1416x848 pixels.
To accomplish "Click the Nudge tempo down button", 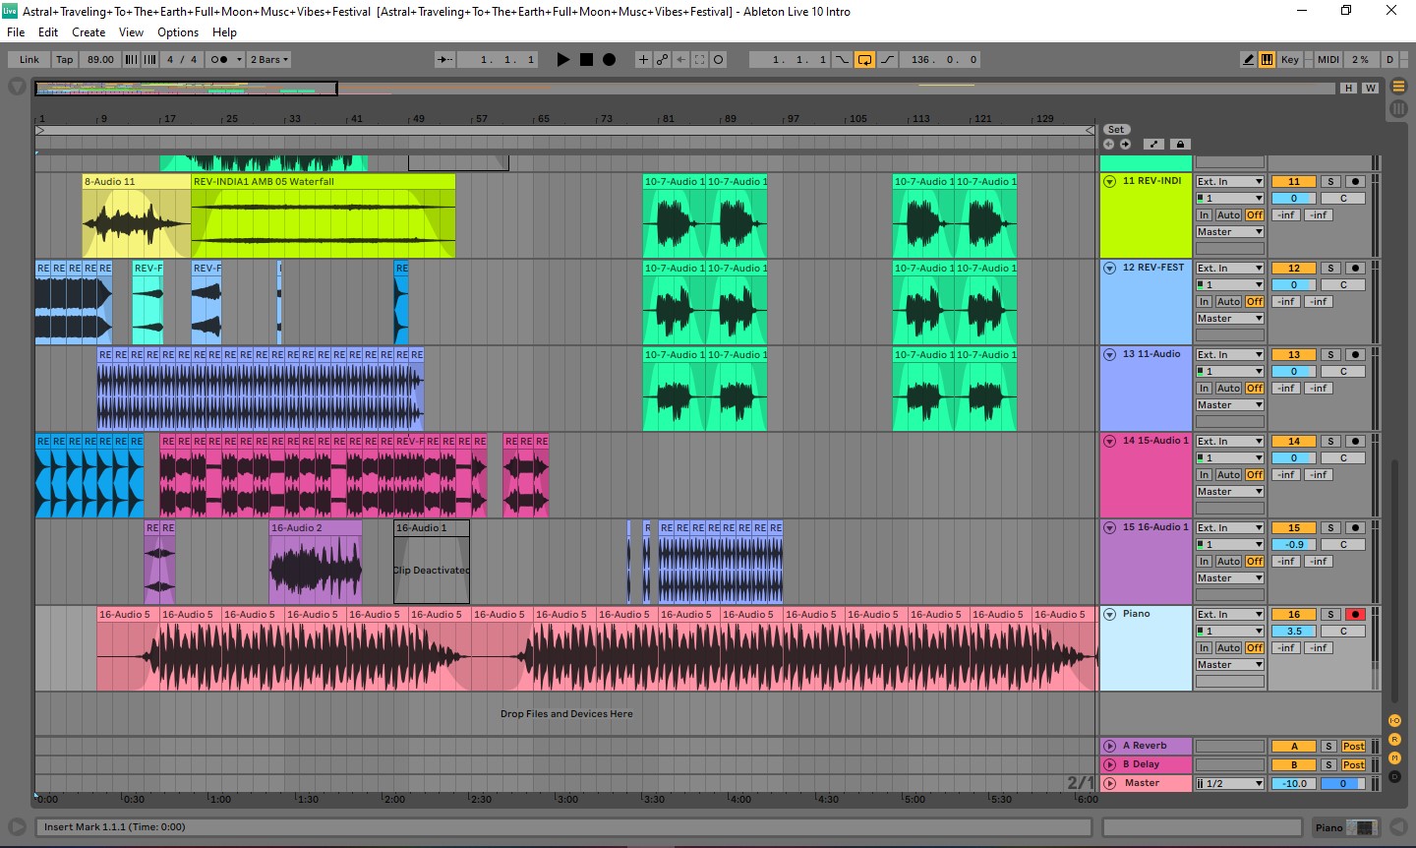I will point(131,60).
